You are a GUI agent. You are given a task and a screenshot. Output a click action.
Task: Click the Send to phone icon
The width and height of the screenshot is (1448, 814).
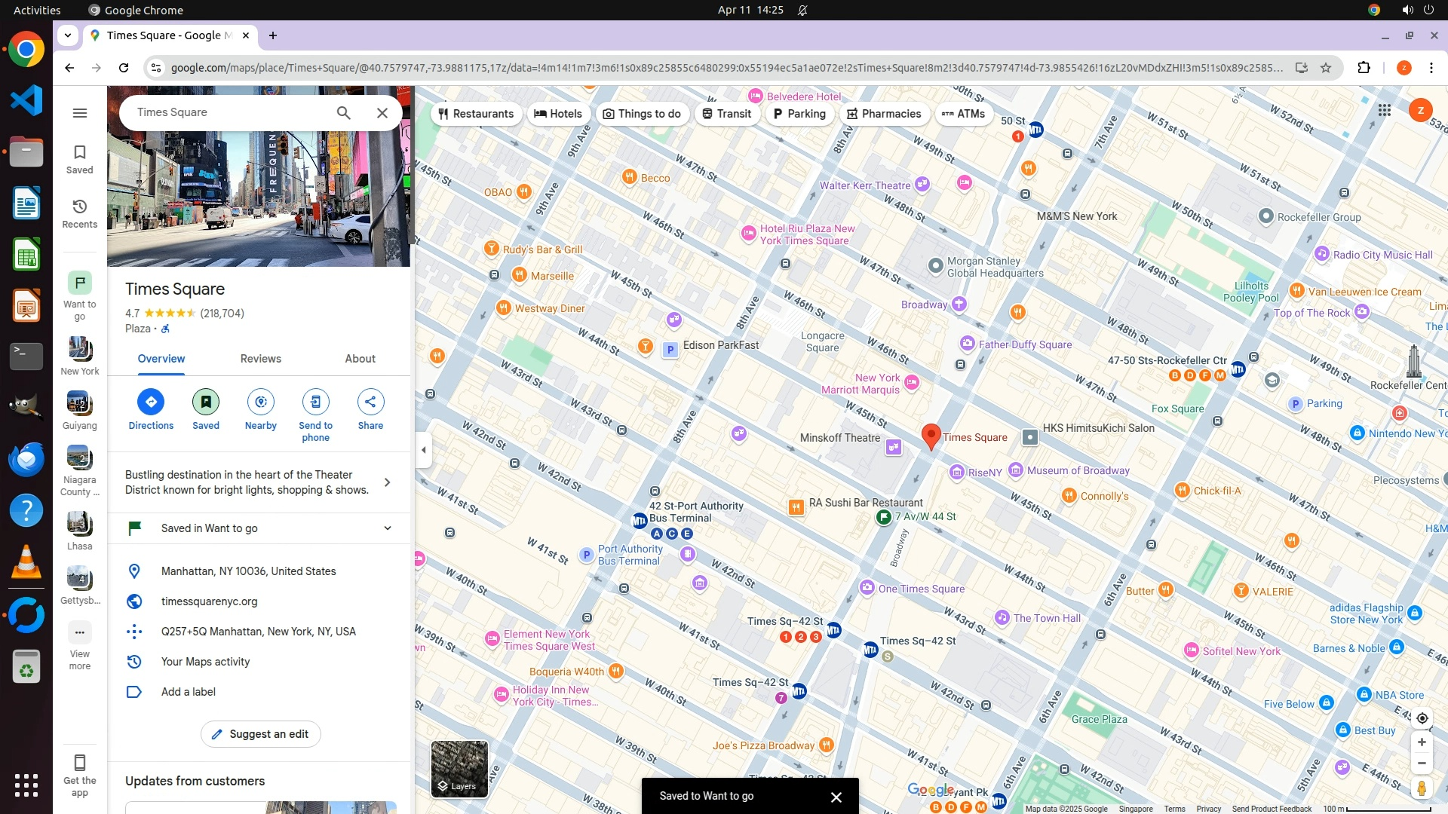tap(315, 402)
